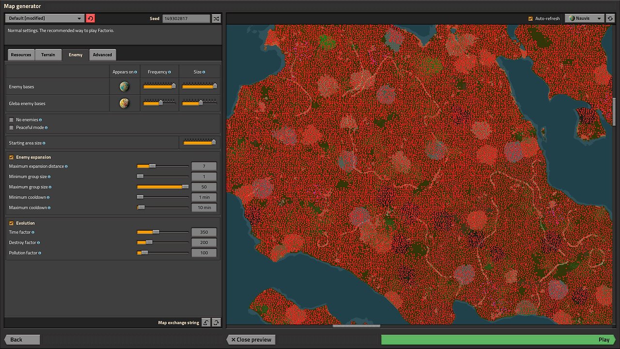Click info icon for Destroy factor
620x349 pixels.
coord(39,242)
